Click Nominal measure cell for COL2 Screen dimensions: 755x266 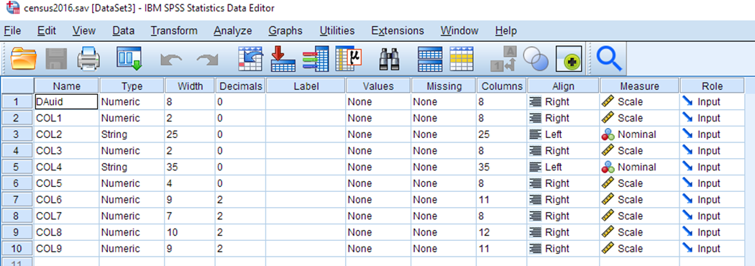[x=639, y=134]
